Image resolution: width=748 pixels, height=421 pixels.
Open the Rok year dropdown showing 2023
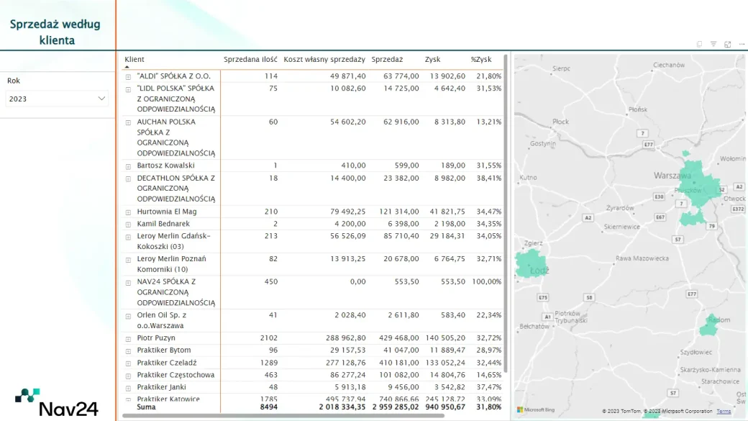(57, 99)
